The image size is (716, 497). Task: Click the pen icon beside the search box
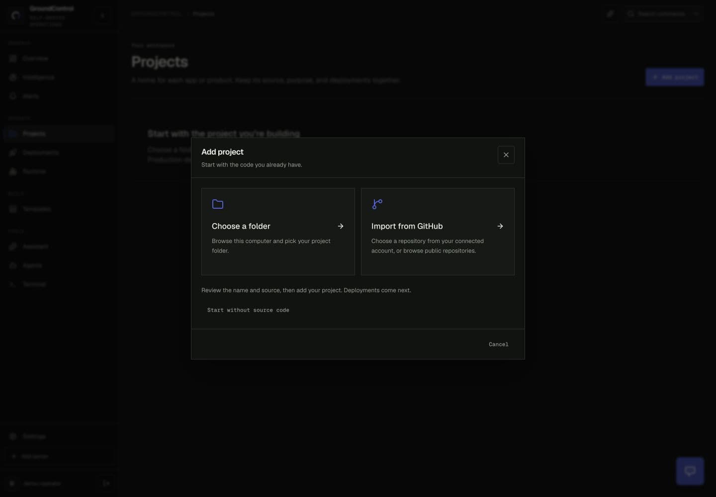pos(610,14)
